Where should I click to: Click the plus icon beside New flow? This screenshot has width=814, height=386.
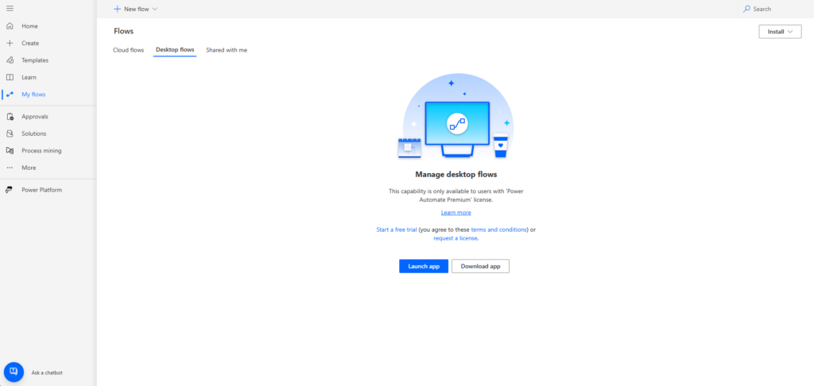tap(117, 9)
